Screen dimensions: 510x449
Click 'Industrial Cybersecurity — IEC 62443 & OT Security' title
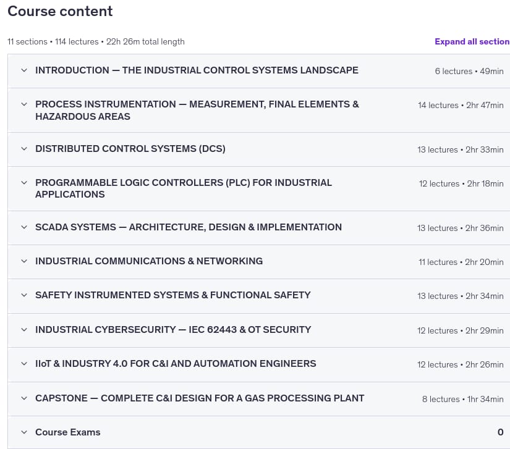[173, 330]
